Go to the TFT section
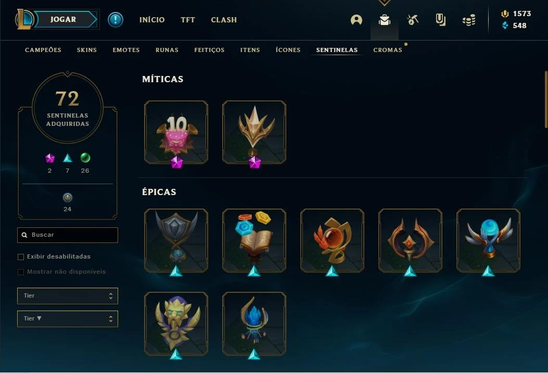 click(x=188, y=20)
